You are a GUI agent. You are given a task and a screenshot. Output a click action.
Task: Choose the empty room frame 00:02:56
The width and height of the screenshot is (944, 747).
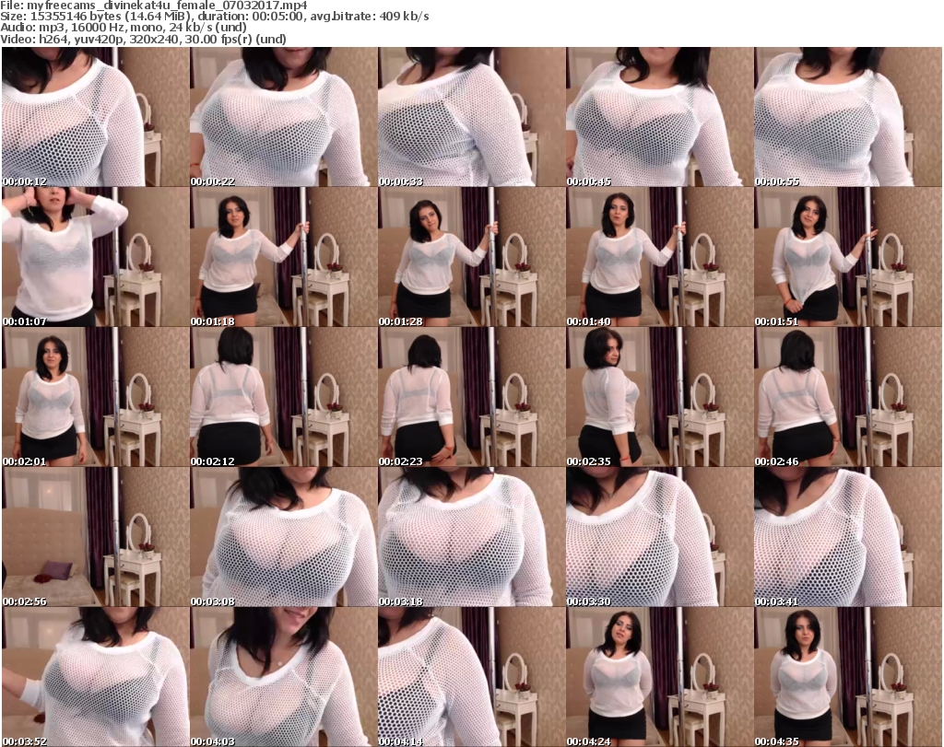coord(95,537)
